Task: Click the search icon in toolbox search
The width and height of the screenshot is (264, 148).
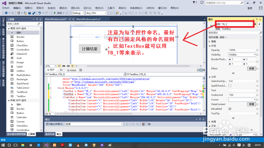Action: coord(39,24)
